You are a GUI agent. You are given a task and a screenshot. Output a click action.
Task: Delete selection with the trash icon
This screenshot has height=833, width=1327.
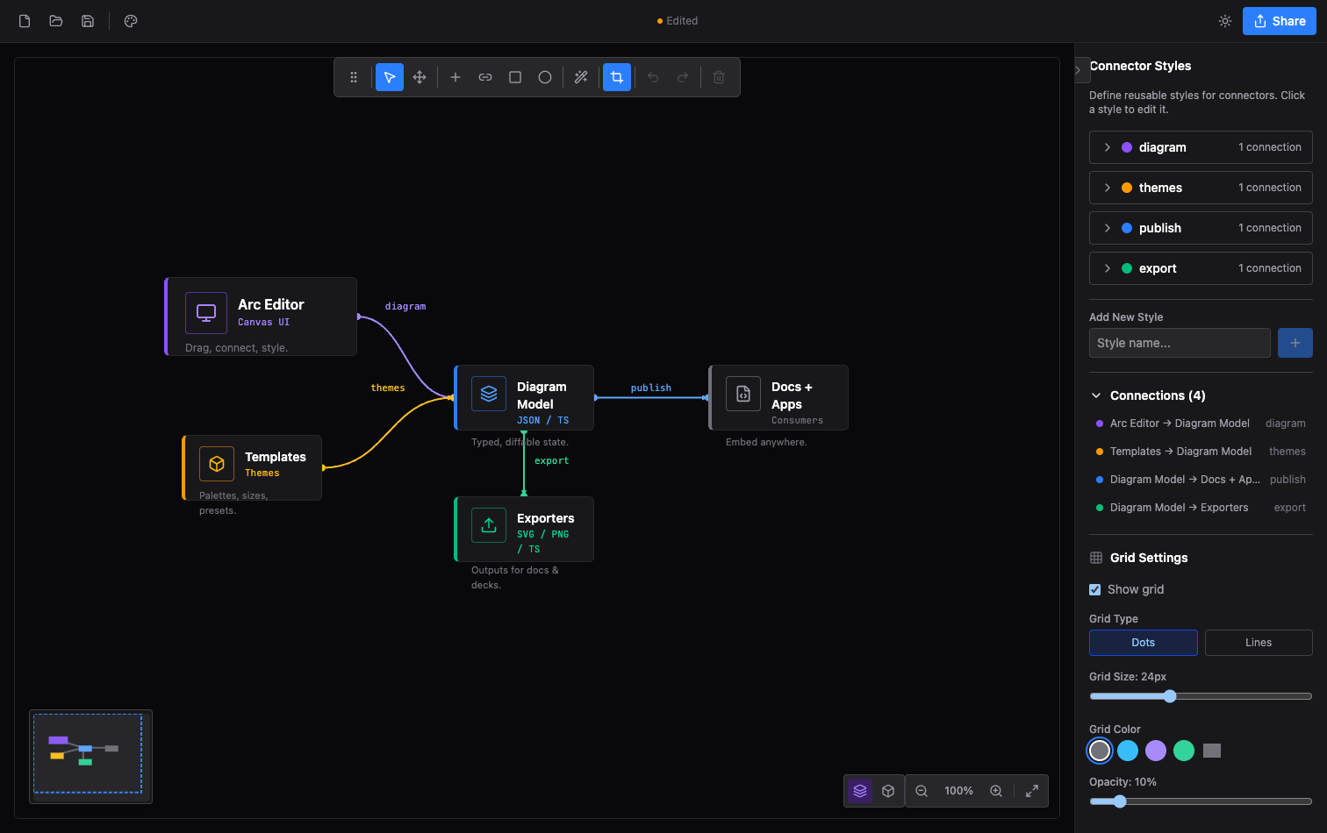719,77
